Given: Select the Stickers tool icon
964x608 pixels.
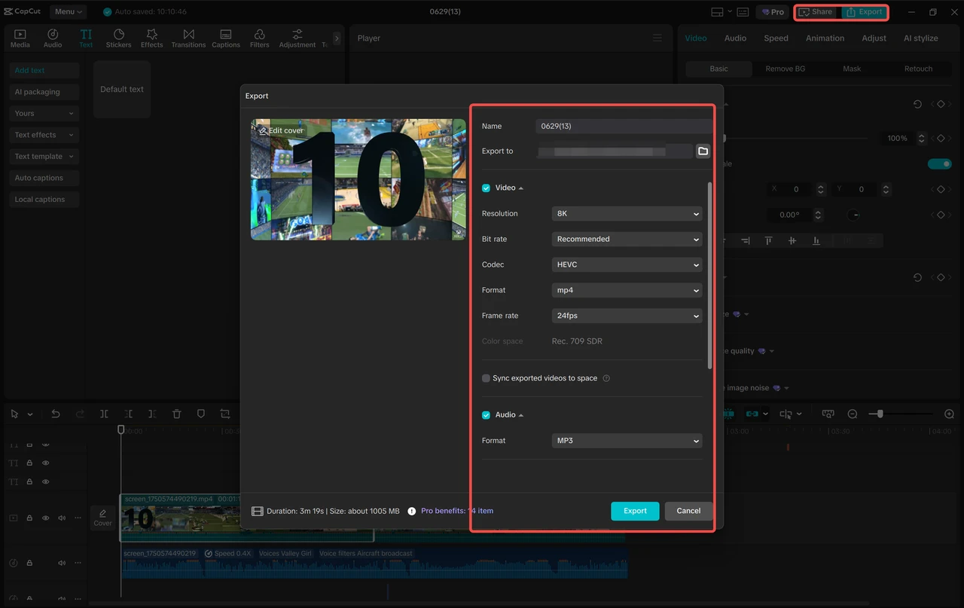Looking at the screenshot, I should (x=118, y=35).
